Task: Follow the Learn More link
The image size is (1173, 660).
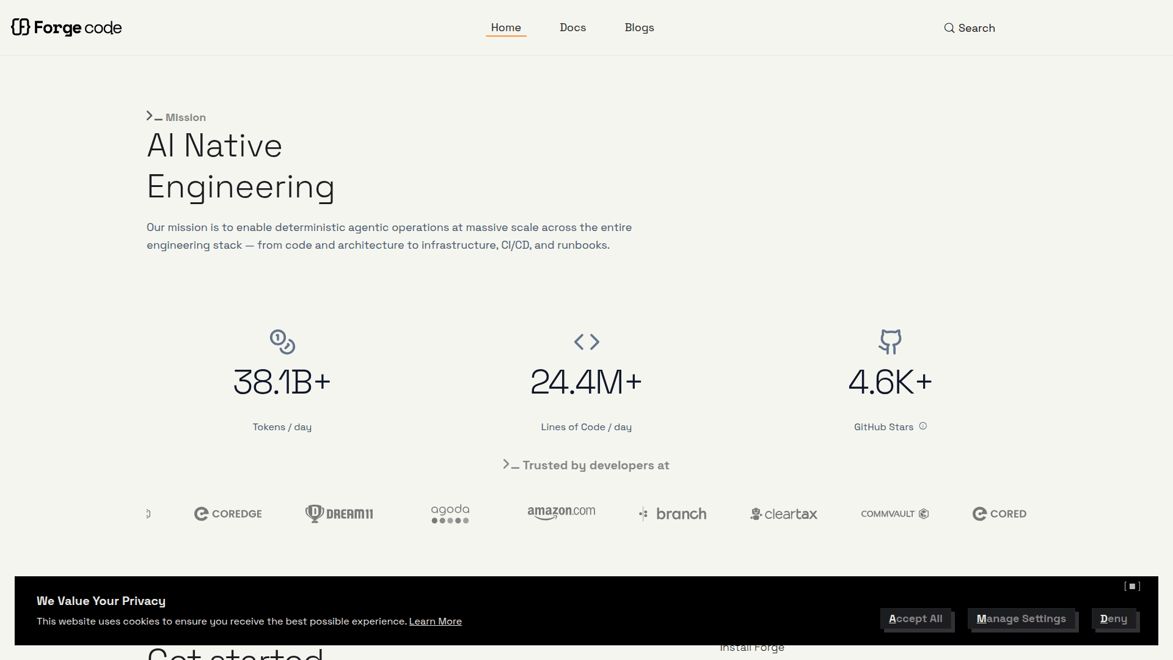Action: pyautogui.click(x=435, y=621)
